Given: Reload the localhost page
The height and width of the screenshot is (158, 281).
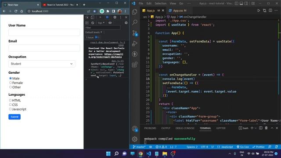Looking at the screenshot, I should [x=16, y=11].
